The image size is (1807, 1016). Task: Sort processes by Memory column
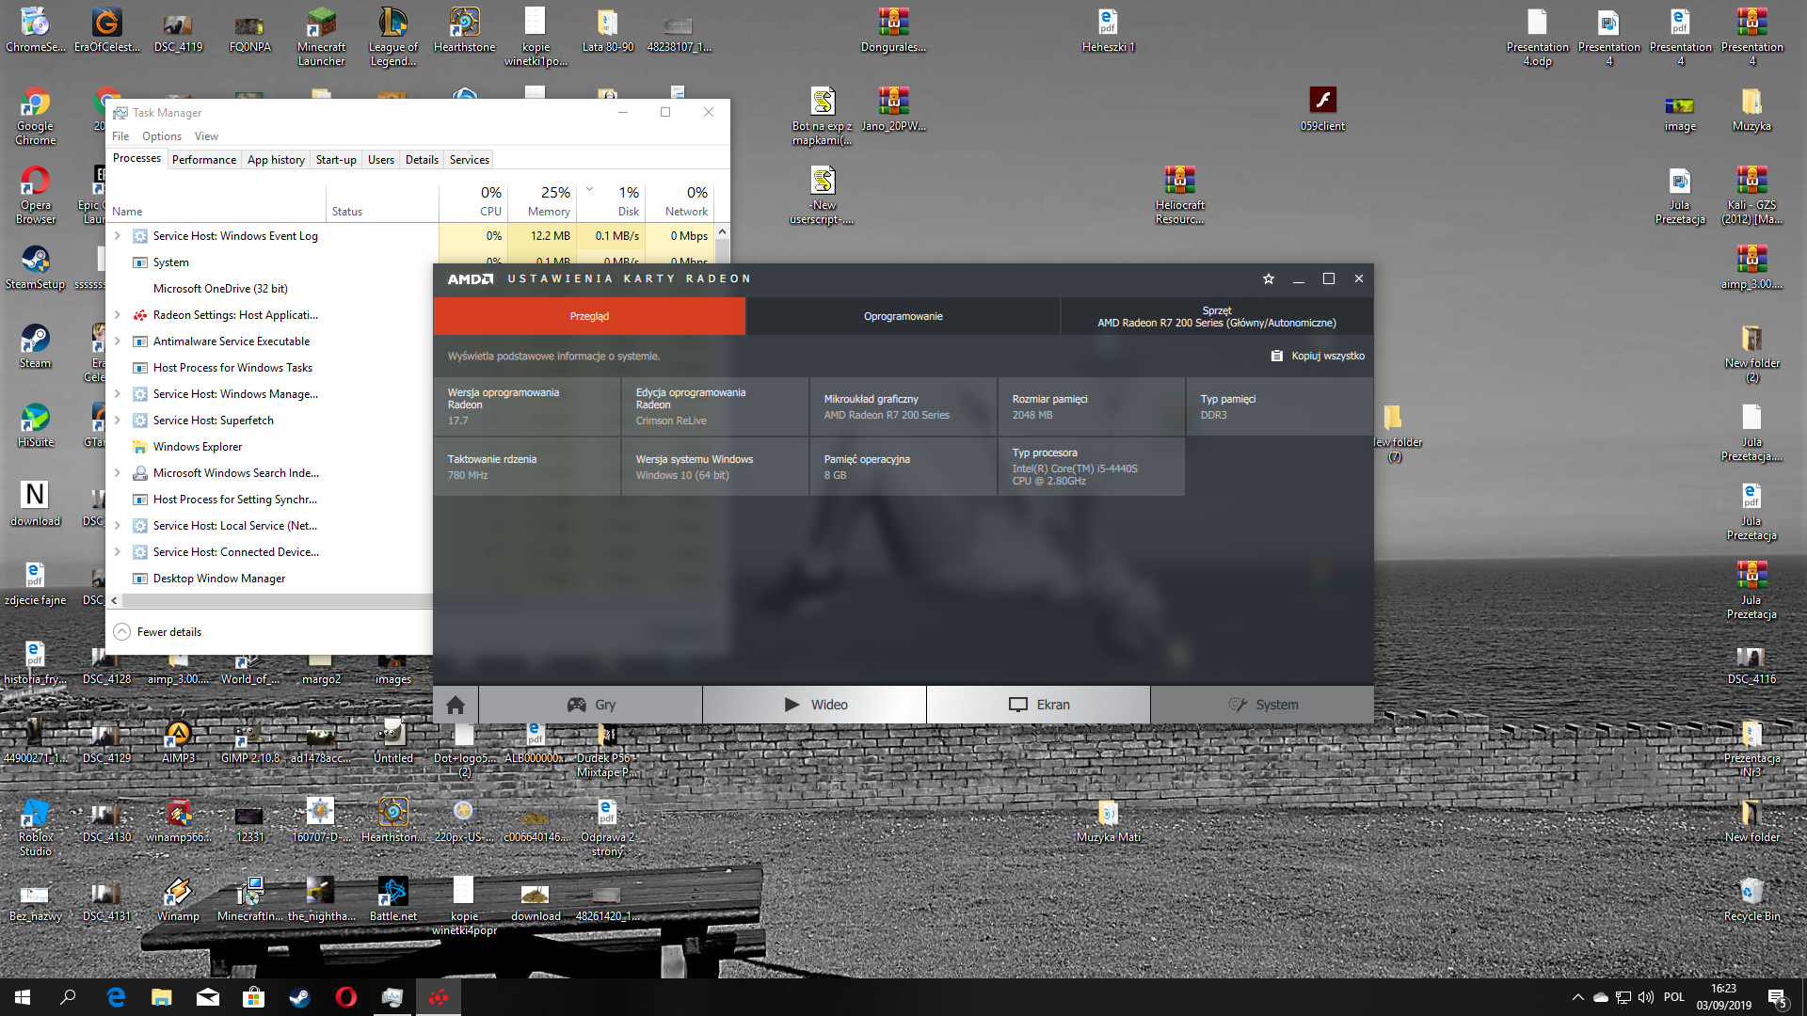coord(549,201)
